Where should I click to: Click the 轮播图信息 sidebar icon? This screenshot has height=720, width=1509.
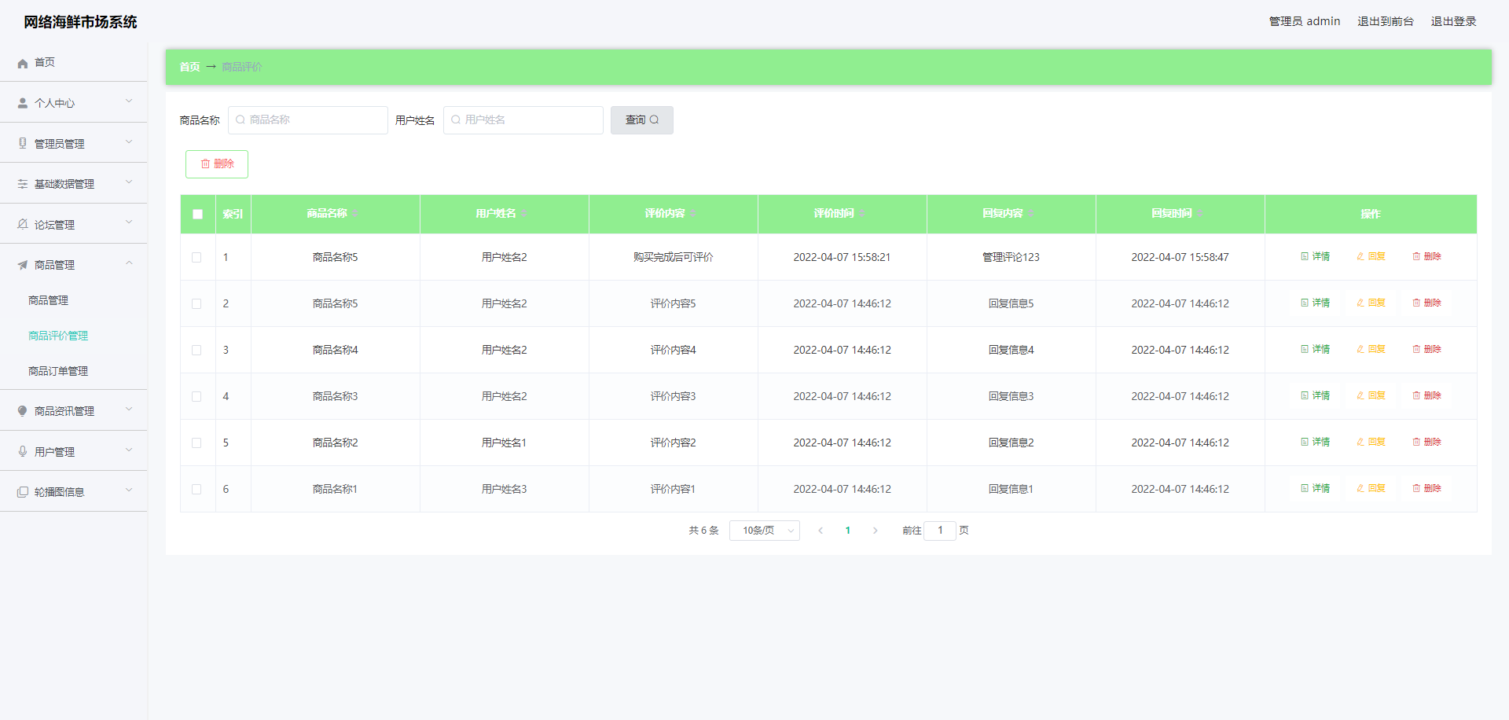click(x=23, y=492)
